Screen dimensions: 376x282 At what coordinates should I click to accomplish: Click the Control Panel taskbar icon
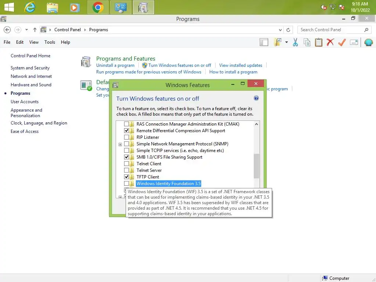(120, 7)
